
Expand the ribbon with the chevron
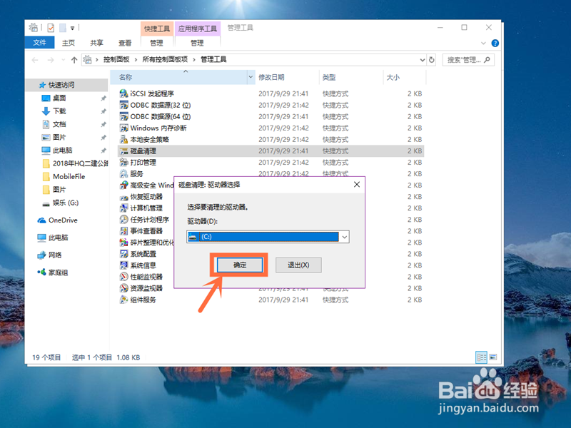click(x=483, y=44)
